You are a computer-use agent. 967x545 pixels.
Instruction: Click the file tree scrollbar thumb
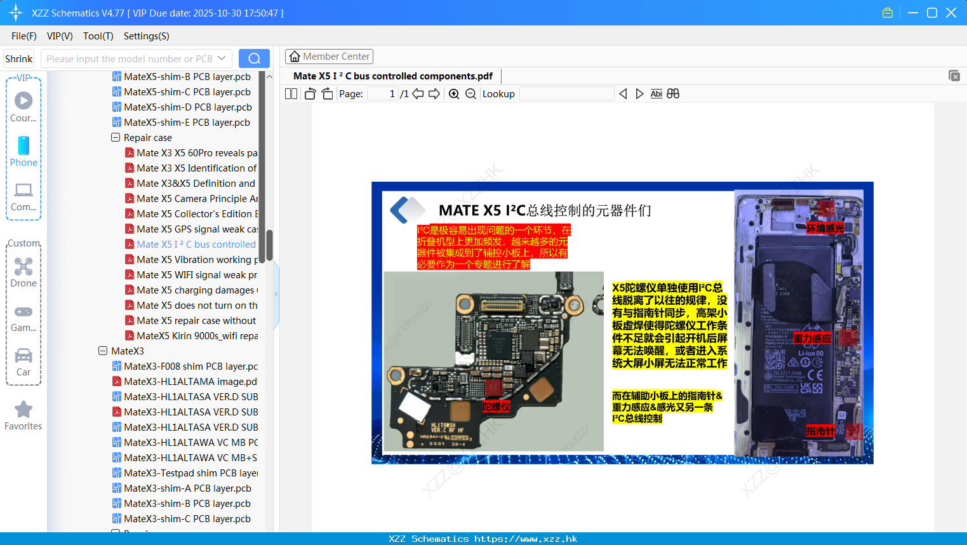269,245
